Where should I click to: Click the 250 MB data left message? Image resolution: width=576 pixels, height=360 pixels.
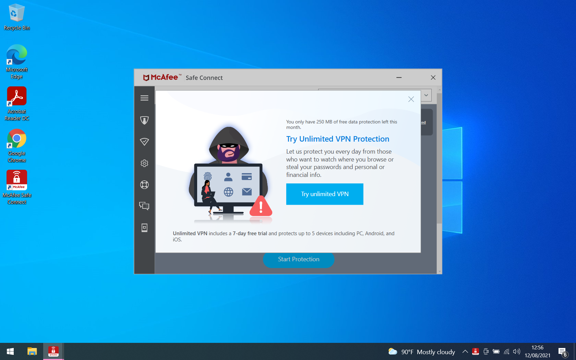(x=342, y=124)
